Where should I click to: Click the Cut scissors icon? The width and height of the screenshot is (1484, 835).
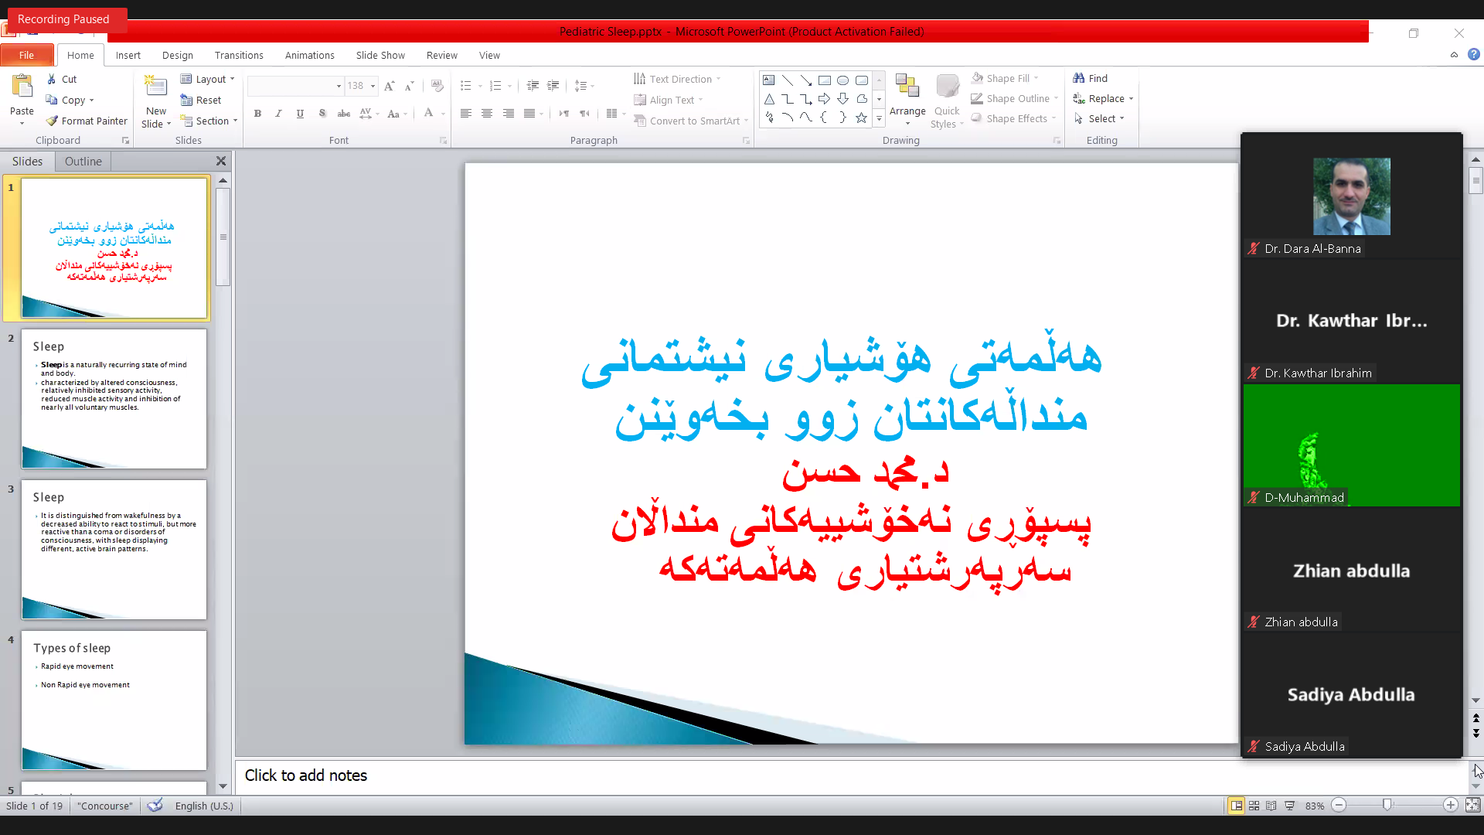(x=52, y=79)
